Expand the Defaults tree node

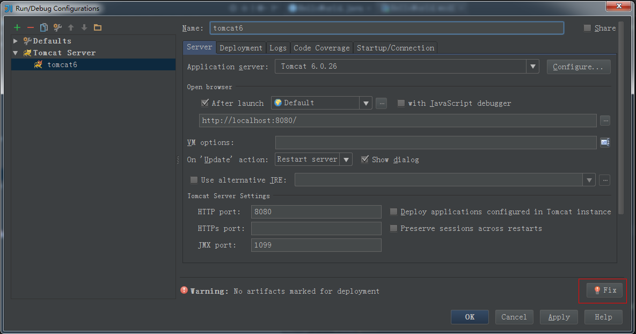[x=16, y=41]
